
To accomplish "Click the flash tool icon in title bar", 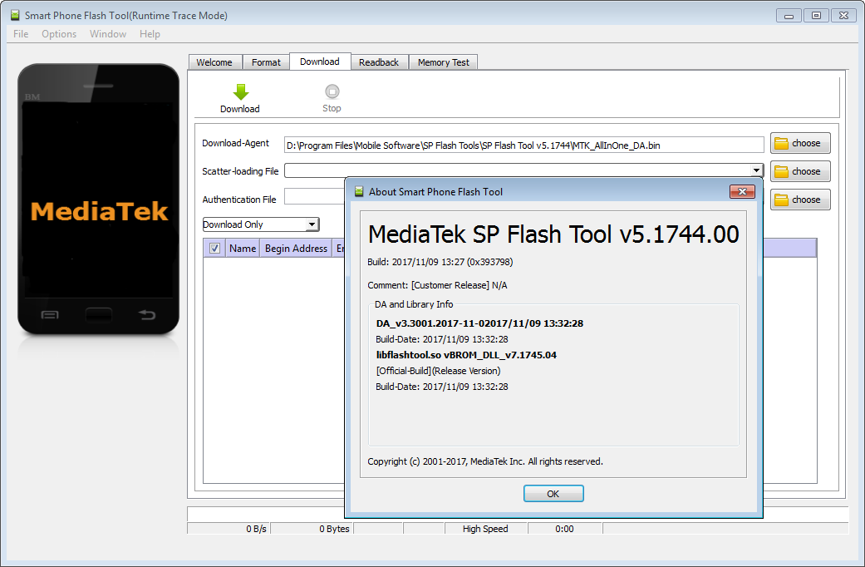I will pos(16,16).
